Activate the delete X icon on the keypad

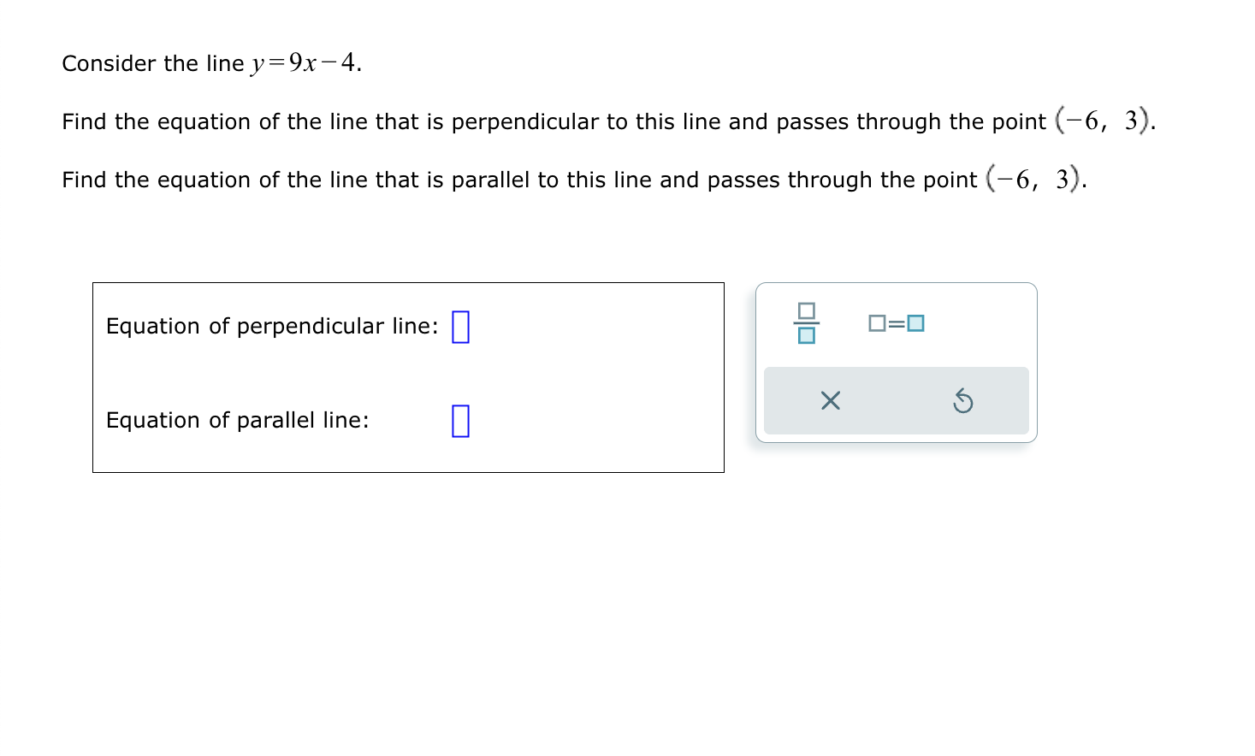829,400
